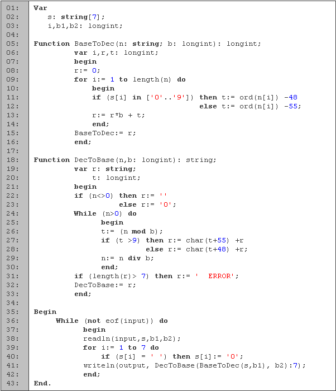Click 'DecToBase:= r;' statement

click(x=105, y=285)
